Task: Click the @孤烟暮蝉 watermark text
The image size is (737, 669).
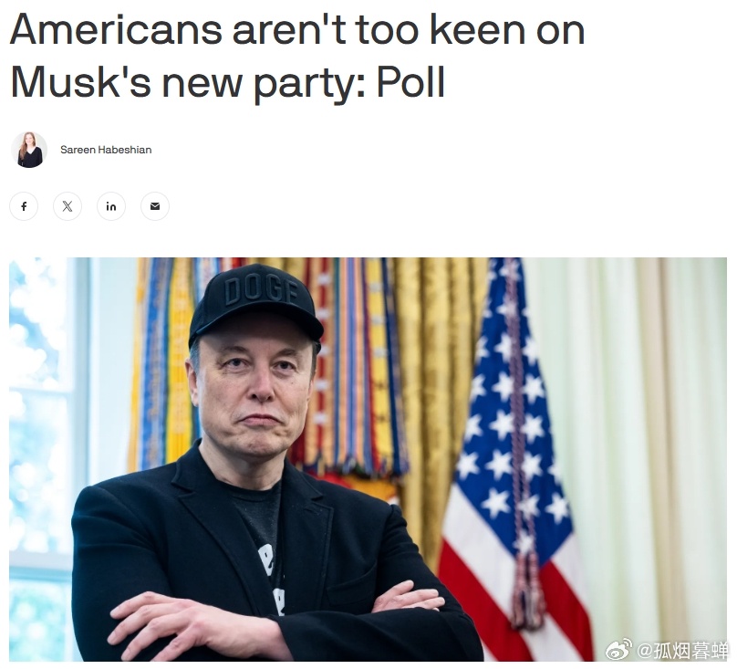Action: 682,650
